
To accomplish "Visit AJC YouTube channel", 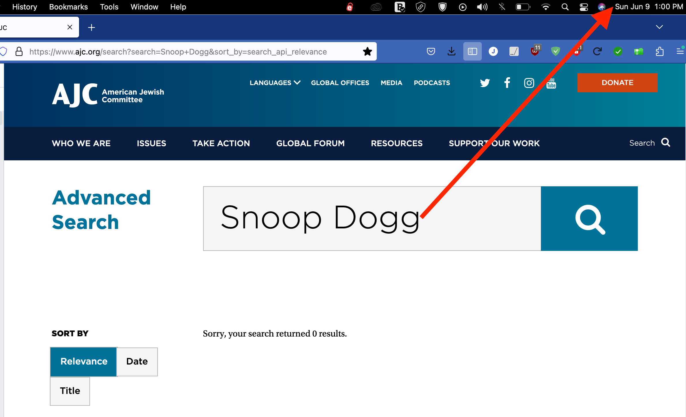I will (x=551, y=83).
